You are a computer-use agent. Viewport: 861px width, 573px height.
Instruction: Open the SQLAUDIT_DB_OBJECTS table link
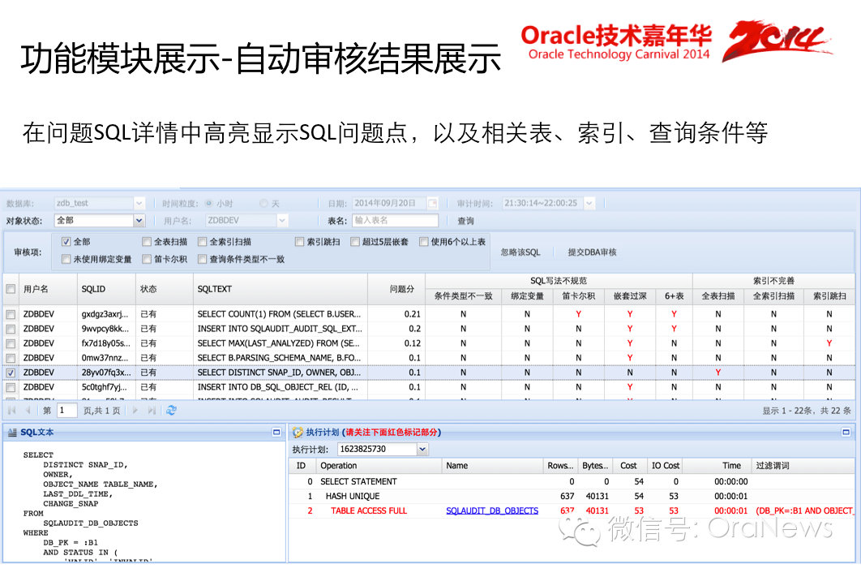(492, 511)
